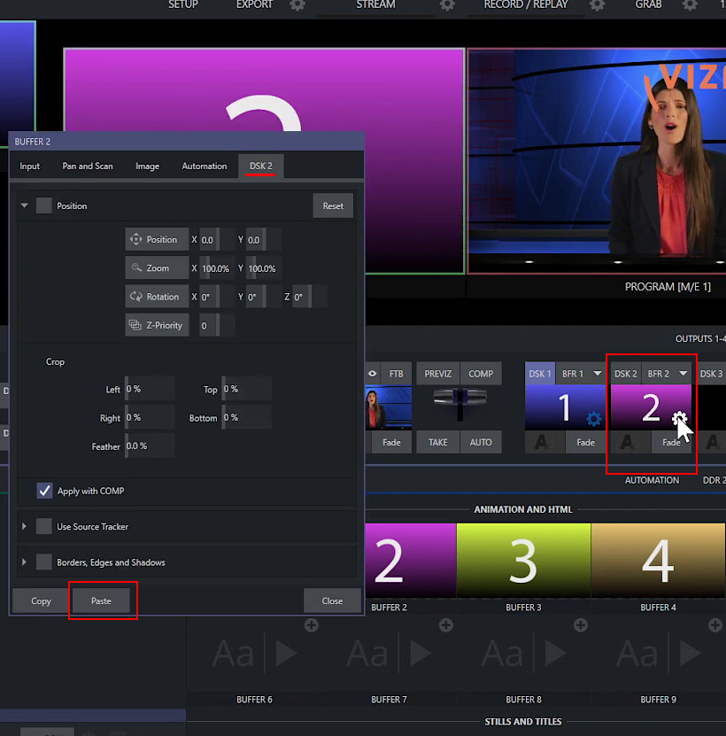Viewport: 726px width, 736px height.
Task: Click the Reset button
Action: 333,205
